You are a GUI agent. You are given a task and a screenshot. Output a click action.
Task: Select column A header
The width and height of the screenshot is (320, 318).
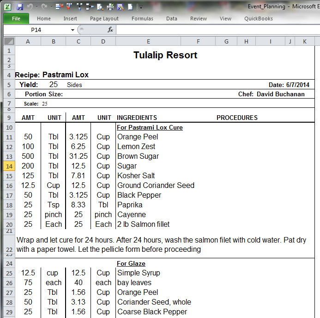(28, 42)
